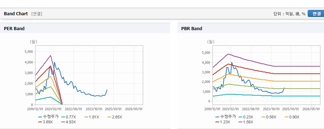Click the (원) unit label above PER chart

[x=33, y=42]
